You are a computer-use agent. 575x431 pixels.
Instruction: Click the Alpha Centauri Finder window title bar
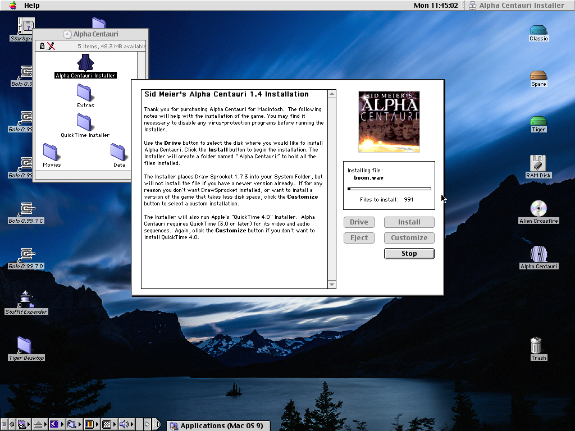(x=90, y=34)
